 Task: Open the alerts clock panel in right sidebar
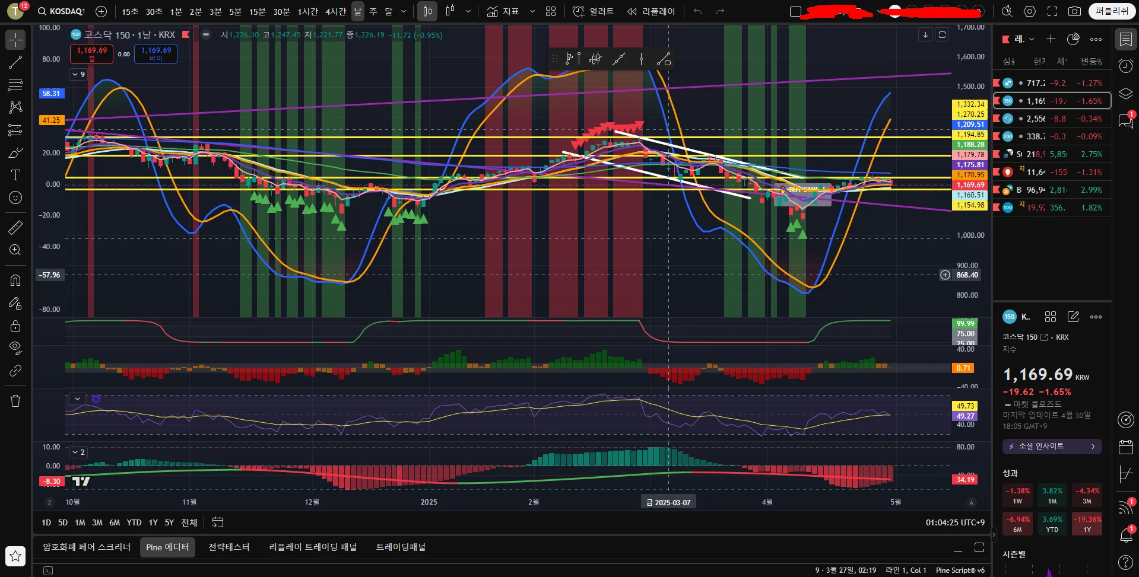pos(1126,66)
